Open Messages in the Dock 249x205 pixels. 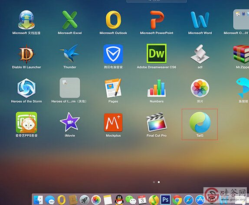[x=50, y=200]
